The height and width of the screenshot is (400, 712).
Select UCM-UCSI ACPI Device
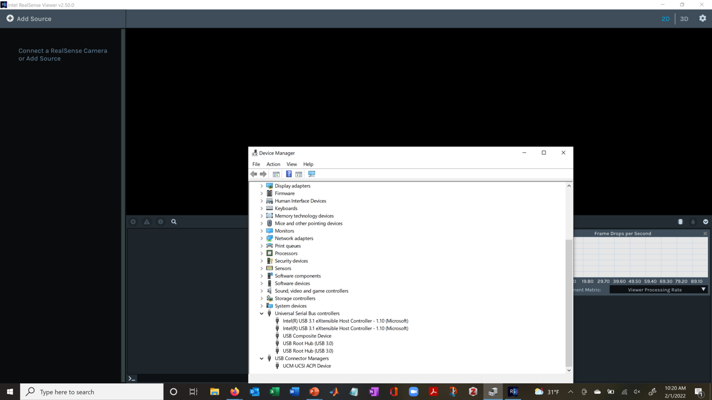(x=306, y=366)
